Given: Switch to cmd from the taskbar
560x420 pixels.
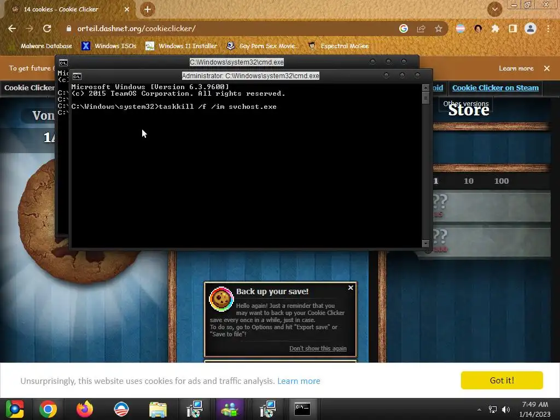Looking at the screenshot, I should click(302, 409).
